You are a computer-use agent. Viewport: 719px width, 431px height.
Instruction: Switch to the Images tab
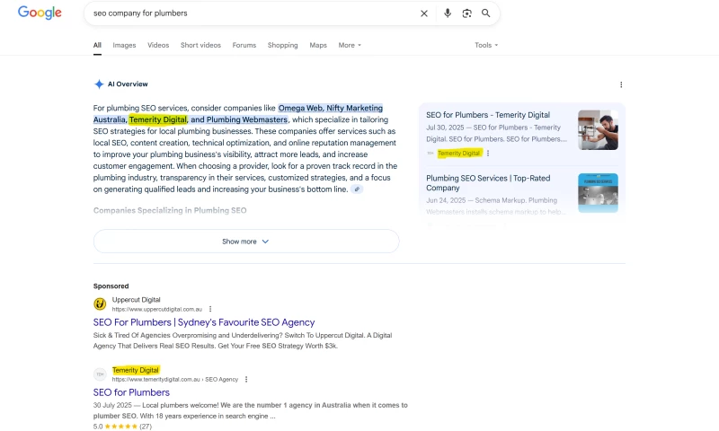click(124, 45)
